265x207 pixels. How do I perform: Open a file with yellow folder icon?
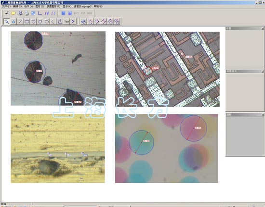[13, 13]
